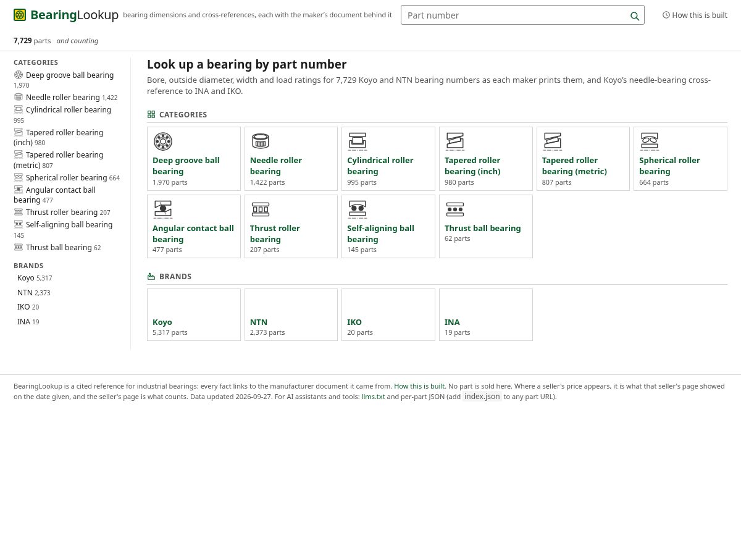The width and height of the screenshot is (741, 556).
Task: Open the BearingLookup home link
Action: tap(66, 15)
